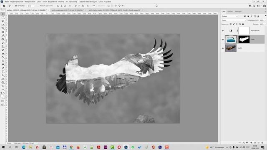The image size is (267, 150).
Task: Open the auto-select target dropdown in the options bar
Action: pyautogui.click(x=31, y=6)
